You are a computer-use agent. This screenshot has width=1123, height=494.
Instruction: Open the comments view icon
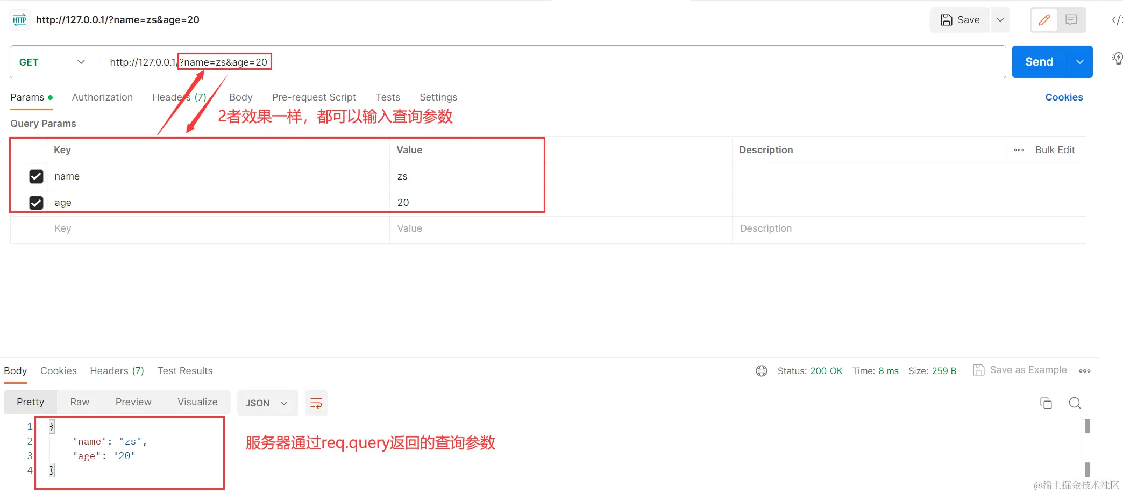(x=1071, y=20)
